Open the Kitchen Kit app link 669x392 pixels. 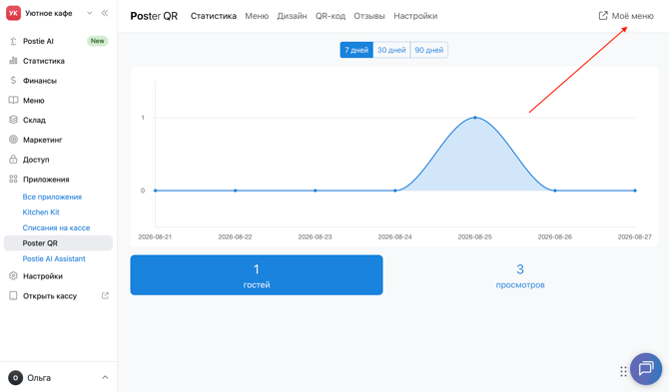pos(41,212)
